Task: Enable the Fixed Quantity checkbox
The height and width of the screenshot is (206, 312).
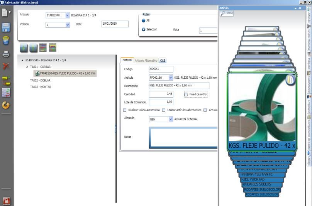Action: coord(186,94)
